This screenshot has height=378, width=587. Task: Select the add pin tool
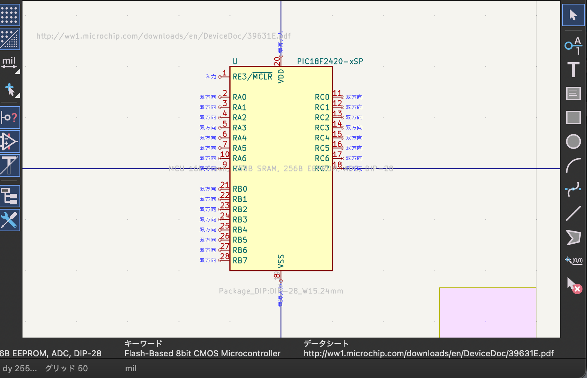(x=573, y=45)
